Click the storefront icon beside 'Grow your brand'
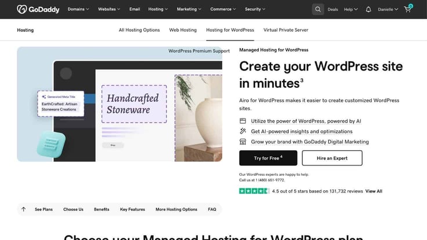The image size is (427, 240). (x=243, y=142)
